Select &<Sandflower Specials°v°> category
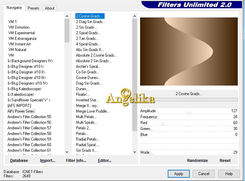Image resolution: width=245 pixels, height=181 pixels. (x=29, y=100)
